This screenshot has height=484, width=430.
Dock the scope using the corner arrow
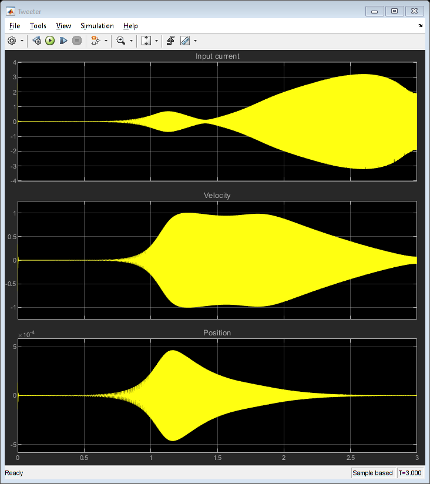click(x=420, y=26)
